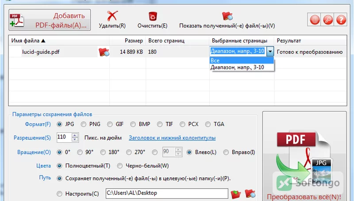Click the custom angle field showing 90
This screenshot has height=201, width=354.
[x=169, y=152]
